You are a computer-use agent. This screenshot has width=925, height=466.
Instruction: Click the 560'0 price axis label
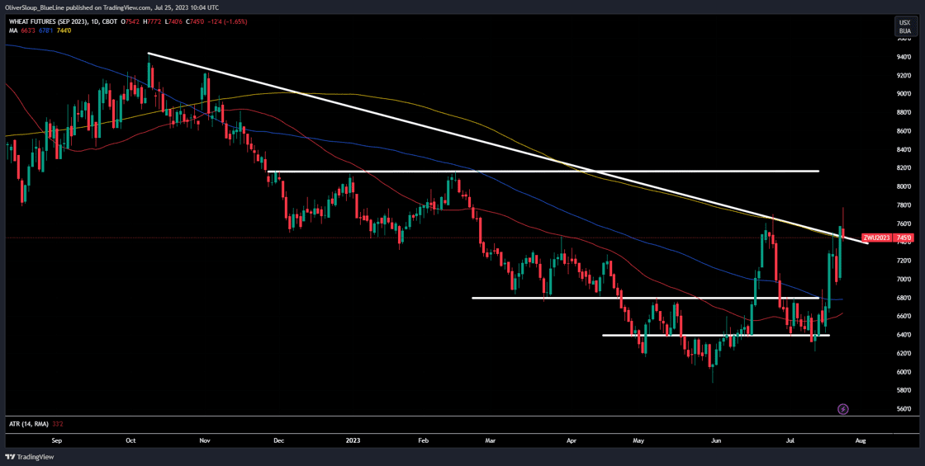point(904,409)
